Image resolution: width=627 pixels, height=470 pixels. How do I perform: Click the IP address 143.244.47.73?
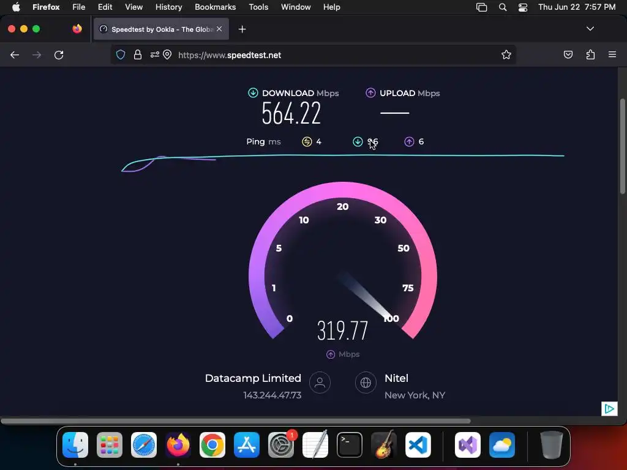coord(272,395)
